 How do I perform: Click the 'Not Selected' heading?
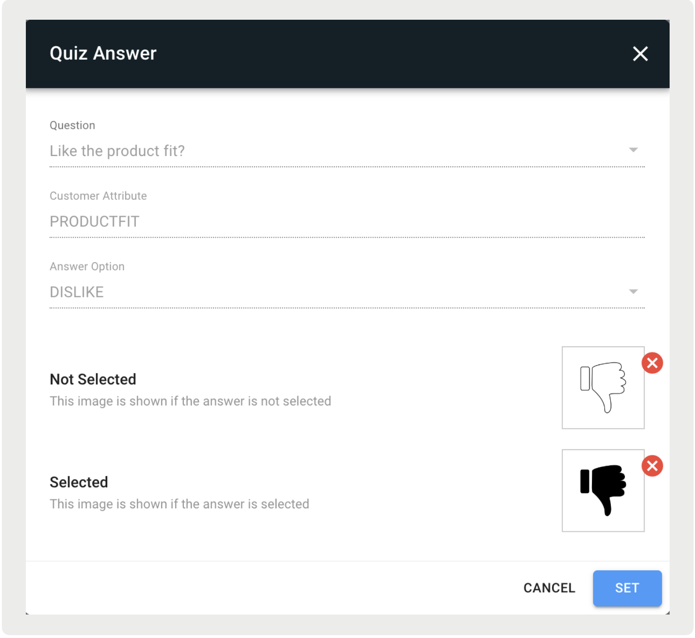click(93, 379)
